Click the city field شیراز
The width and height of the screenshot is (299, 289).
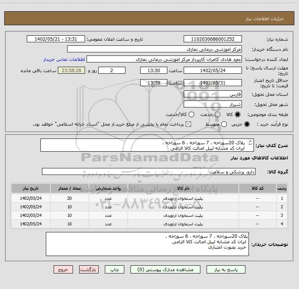213,104
